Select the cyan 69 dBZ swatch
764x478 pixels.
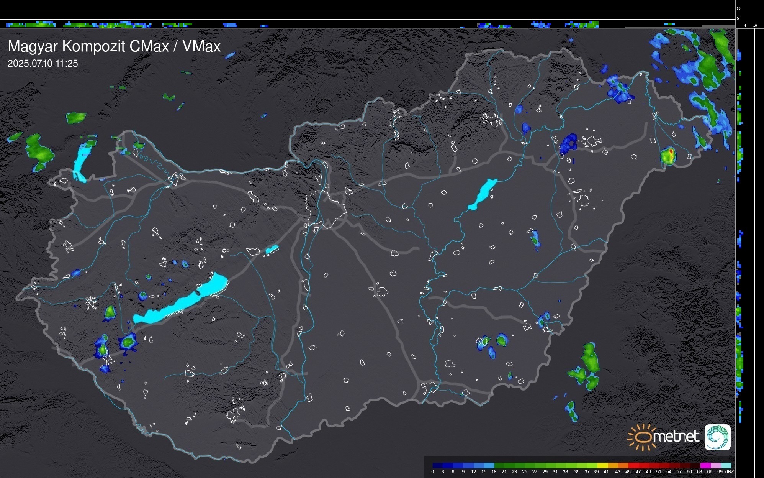click(x=726, y=465)
